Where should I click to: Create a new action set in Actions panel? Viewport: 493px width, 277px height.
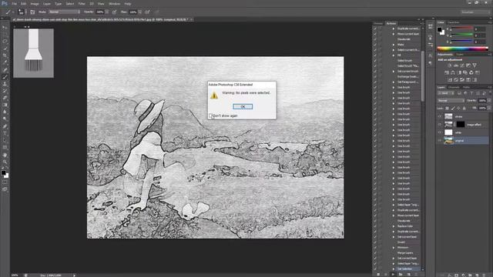(x=401, y=274)
